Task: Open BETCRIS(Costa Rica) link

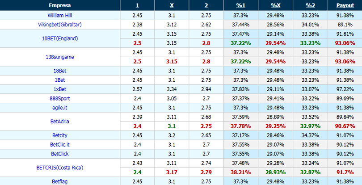Action: (60, 168)
